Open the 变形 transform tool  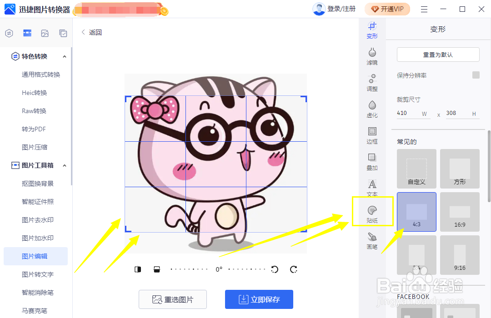point(372,30)
